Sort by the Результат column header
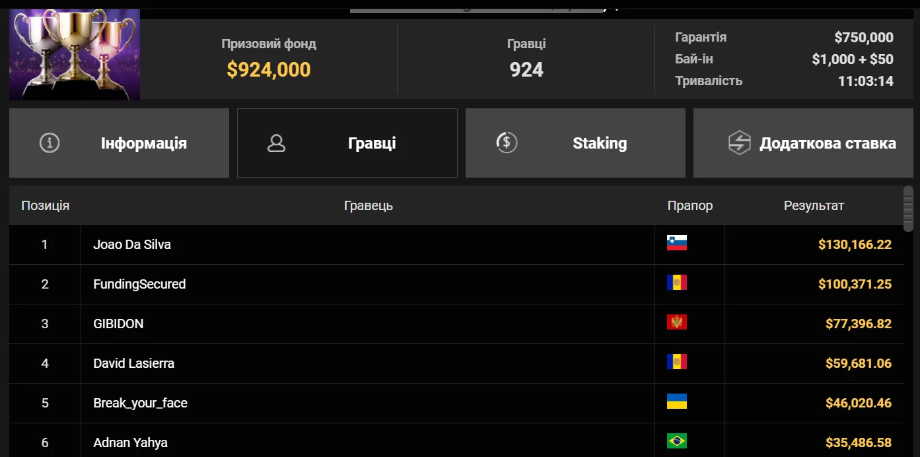Image resolution: width=920 pixels, height=457 pixels. tap(814, 205)
